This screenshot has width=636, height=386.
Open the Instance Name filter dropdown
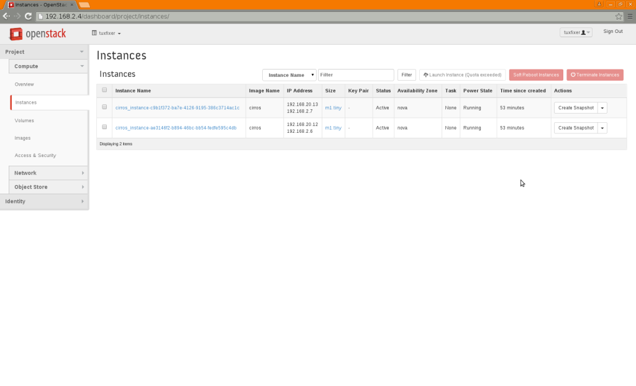coord(289,74)
